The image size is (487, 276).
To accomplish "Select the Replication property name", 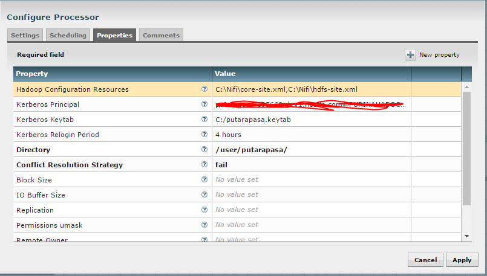I will click(35, 210).
